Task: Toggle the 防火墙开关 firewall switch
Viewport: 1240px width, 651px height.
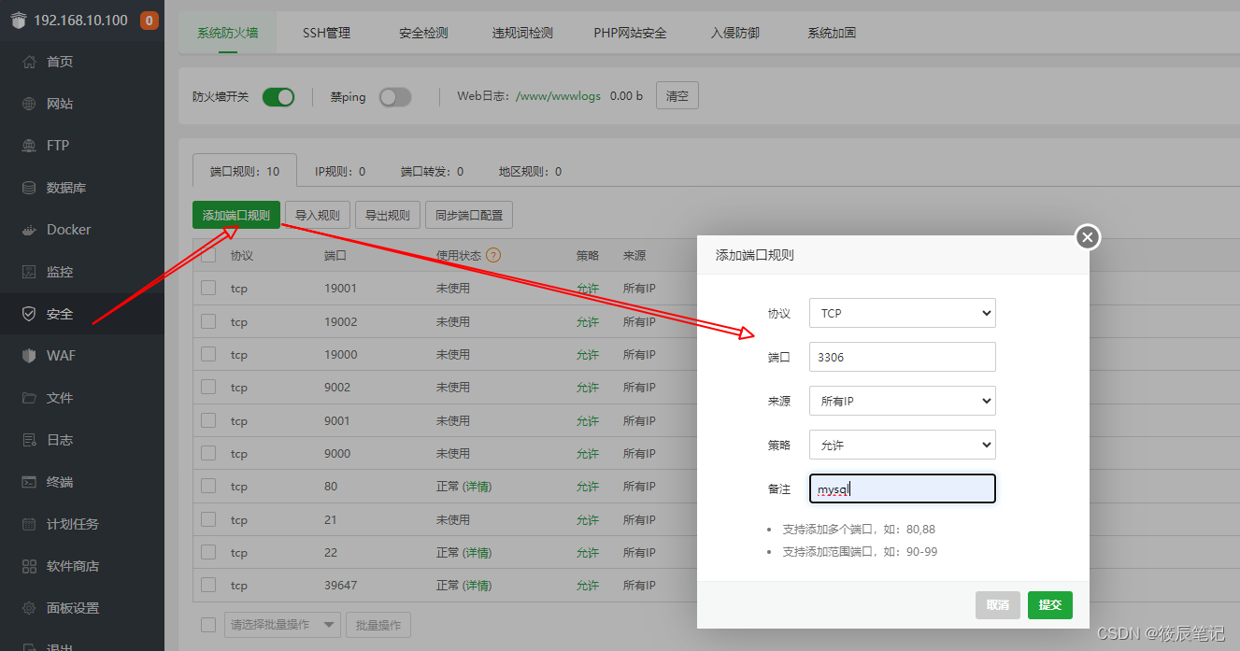Action: pos(278,96)
